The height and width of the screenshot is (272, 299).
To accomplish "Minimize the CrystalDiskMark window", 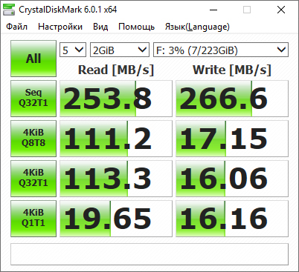I will tap(213, 10).
